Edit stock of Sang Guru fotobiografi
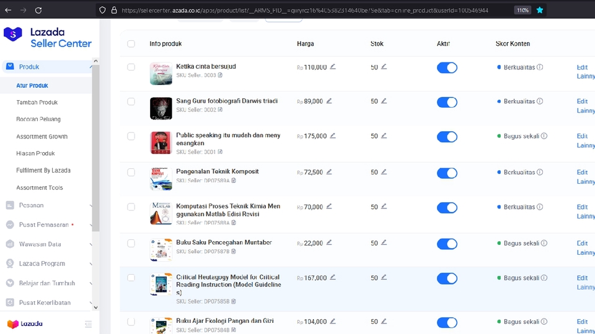 384,101
